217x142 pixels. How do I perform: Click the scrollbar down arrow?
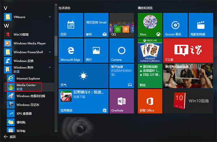pos(56,131)
